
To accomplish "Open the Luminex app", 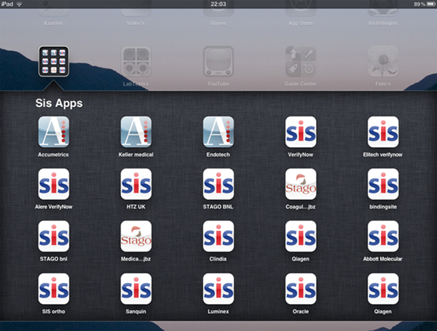I will [x=218, y=289].
